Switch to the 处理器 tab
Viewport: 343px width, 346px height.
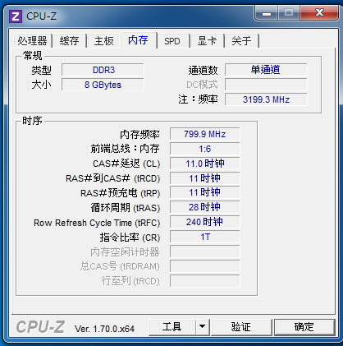point(32,41)
